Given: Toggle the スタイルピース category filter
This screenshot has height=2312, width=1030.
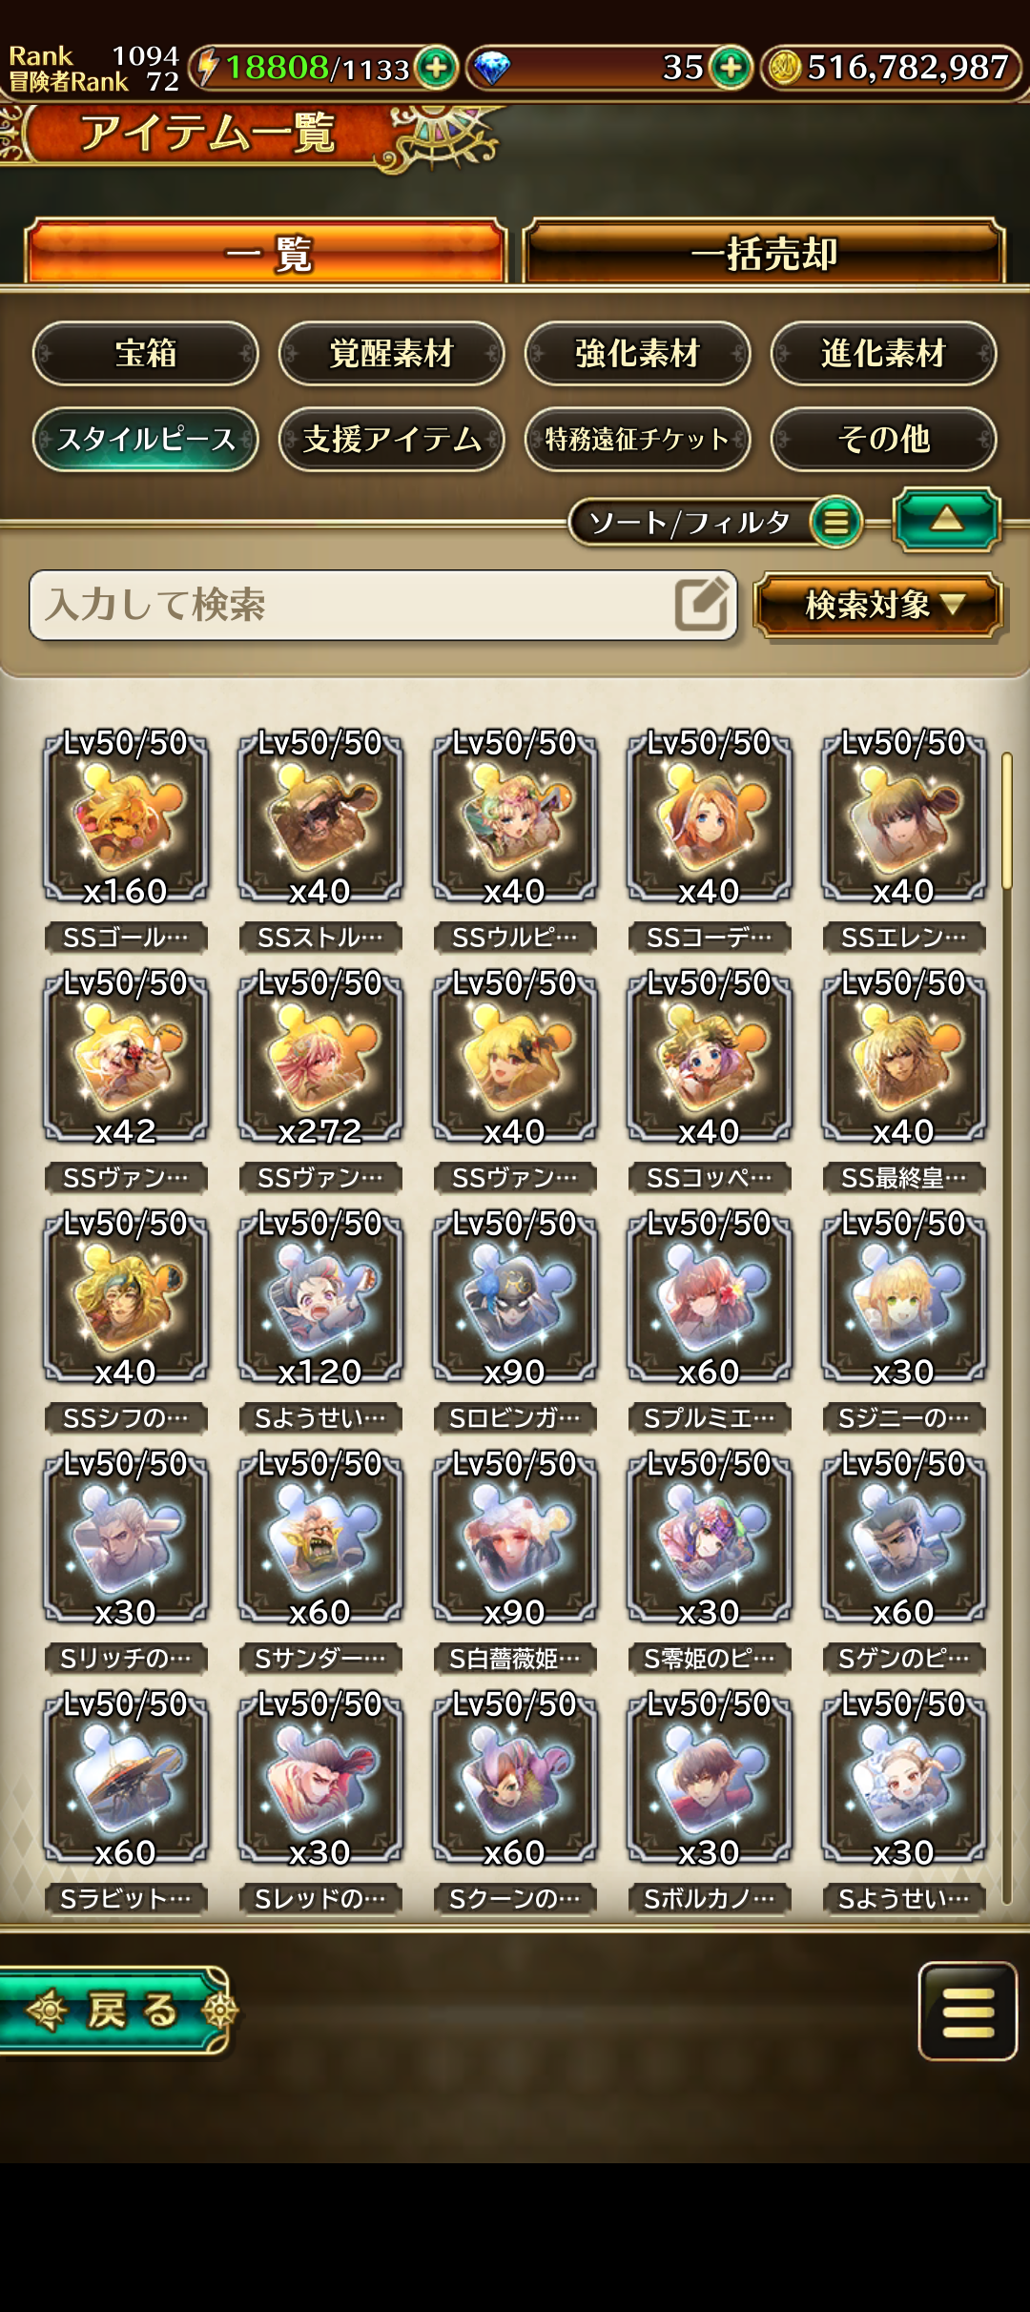Looking at the screenshot, I should [146, 439].
